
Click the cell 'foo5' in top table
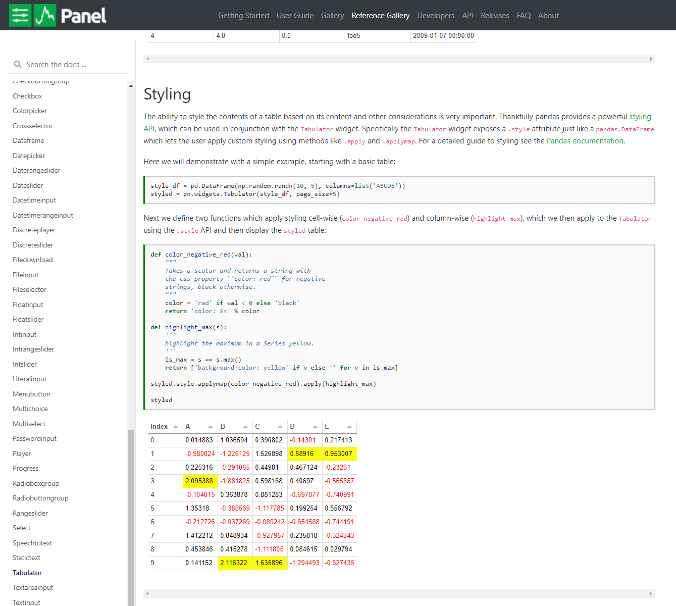click(378, 36)
